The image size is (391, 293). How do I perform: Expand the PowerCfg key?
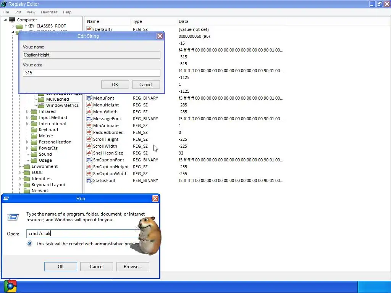point(27,148)
